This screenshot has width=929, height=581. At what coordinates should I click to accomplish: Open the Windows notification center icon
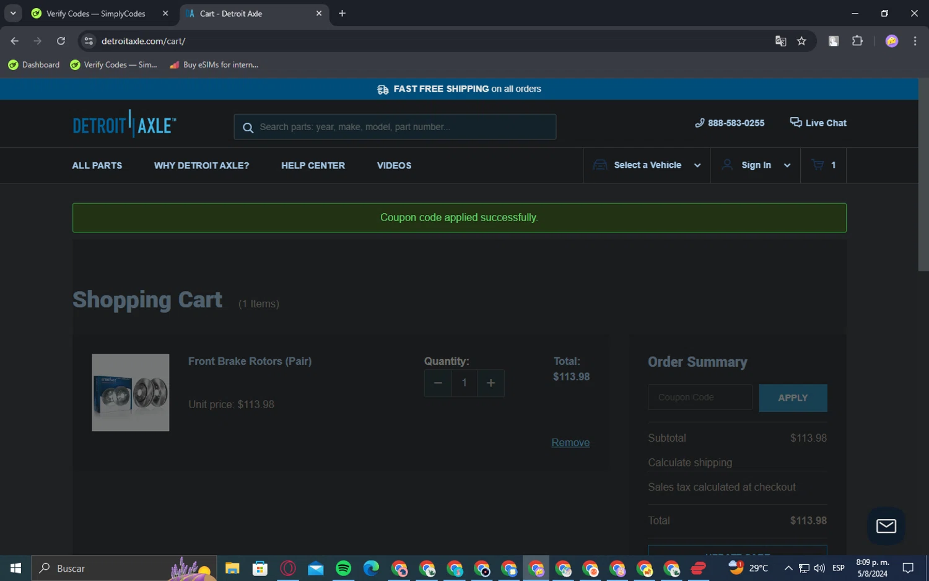(908, 568)
